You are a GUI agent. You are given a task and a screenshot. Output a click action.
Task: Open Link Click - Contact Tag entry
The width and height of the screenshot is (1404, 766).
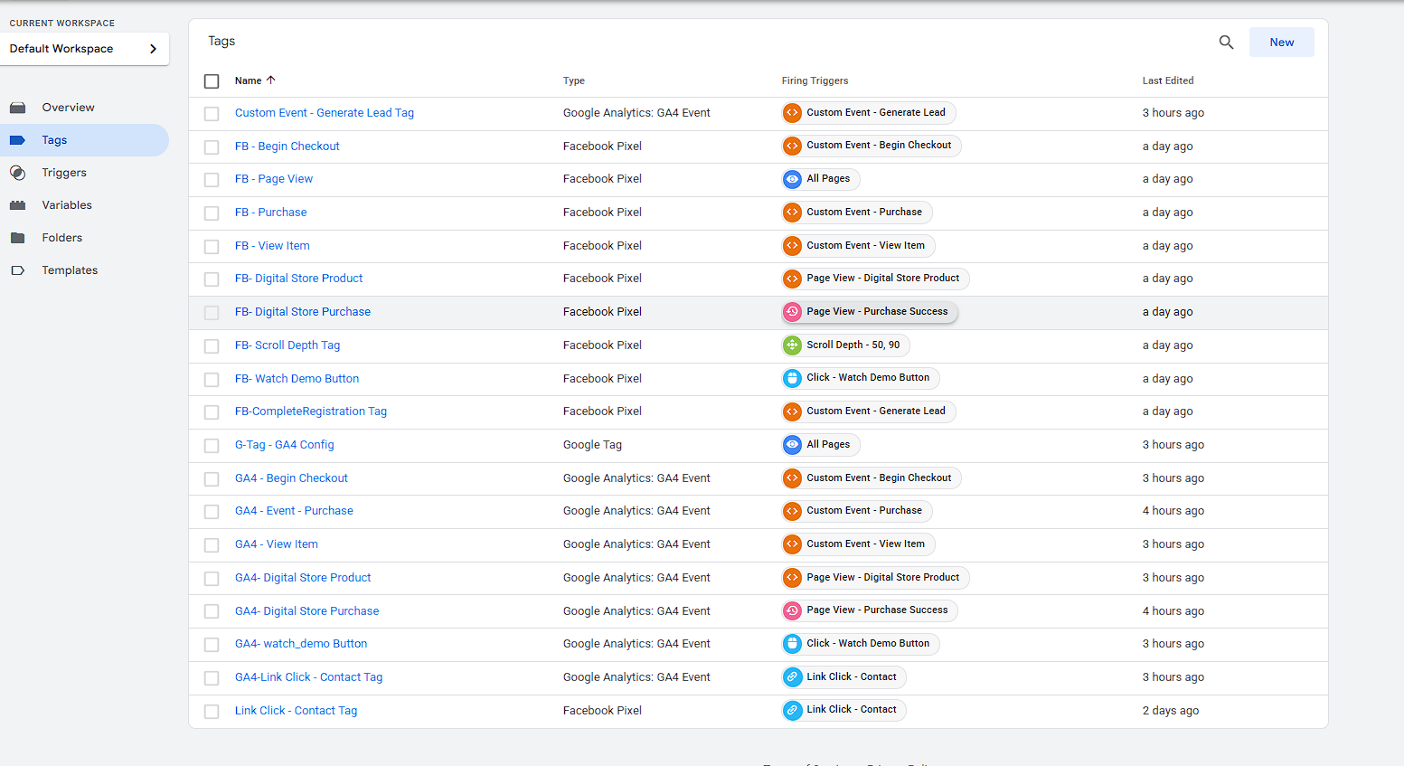[x=296, y=711]
